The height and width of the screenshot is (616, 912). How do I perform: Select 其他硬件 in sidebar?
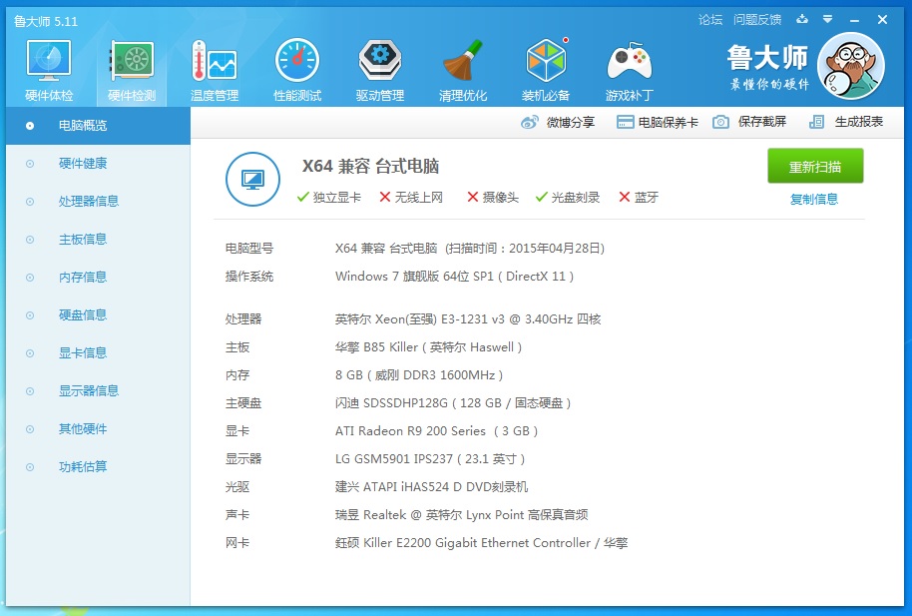click(99, 428)
